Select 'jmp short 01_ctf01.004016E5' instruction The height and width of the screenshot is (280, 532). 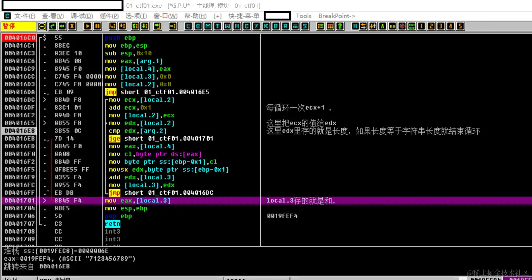tap(157, 92)
